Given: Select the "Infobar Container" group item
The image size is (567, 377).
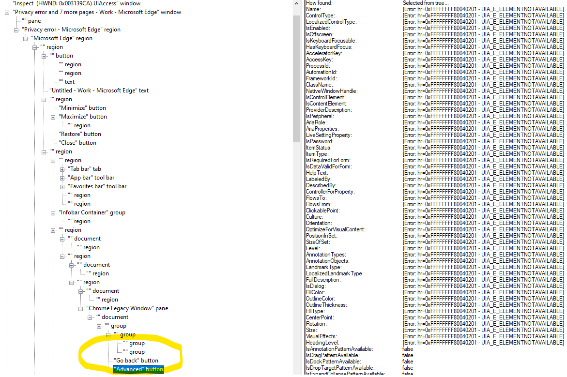Looking at the screenshot, I should pos(92,212).
